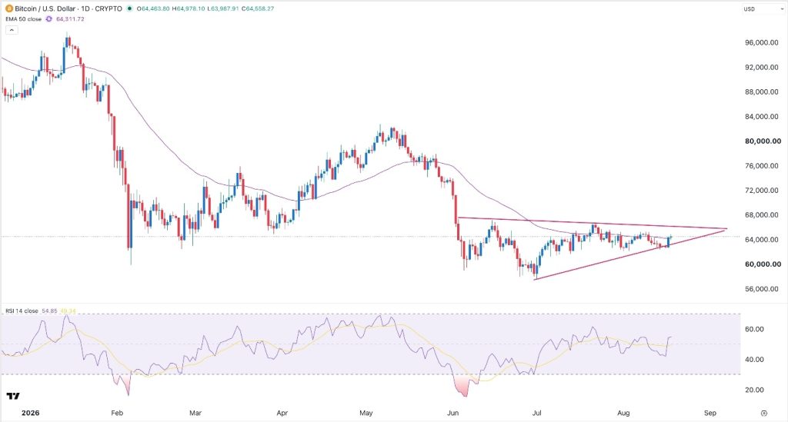Open the USD currency dropdown

763,8
